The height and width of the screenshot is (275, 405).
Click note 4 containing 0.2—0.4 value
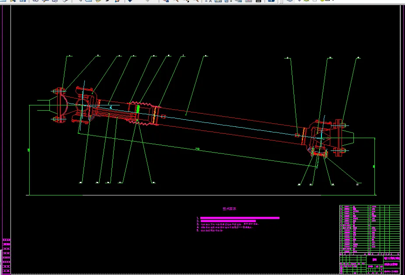225,227
